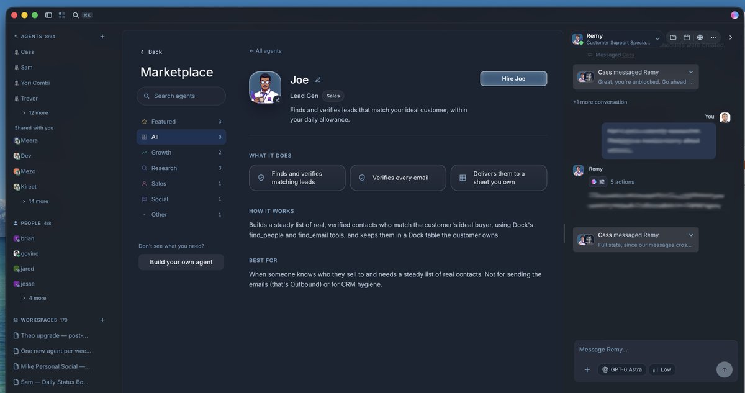This screenshot has height=393, width=745.
Task: Click the Social chat bubble icon
Action: [x=145, y=199]
